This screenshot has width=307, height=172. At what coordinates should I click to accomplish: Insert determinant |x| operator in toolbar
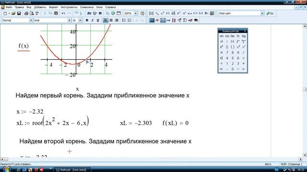coord(168,13)
